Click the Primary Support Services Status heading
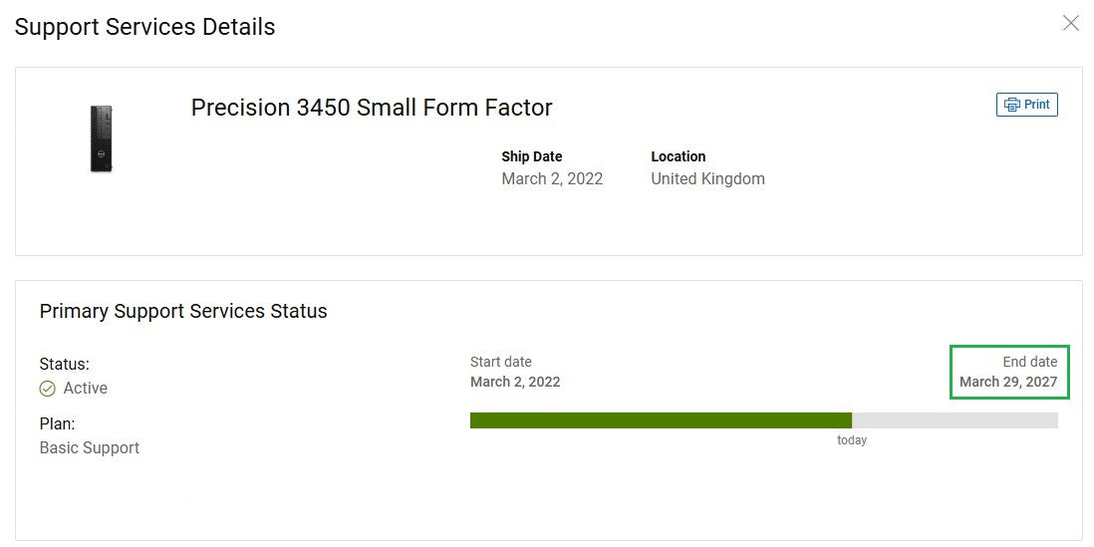1094x547 pixels. point(183,311)
